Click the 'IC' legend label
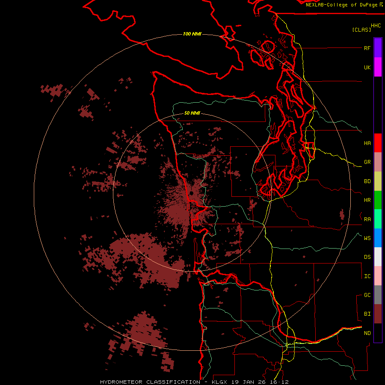 tap(367, 276)
